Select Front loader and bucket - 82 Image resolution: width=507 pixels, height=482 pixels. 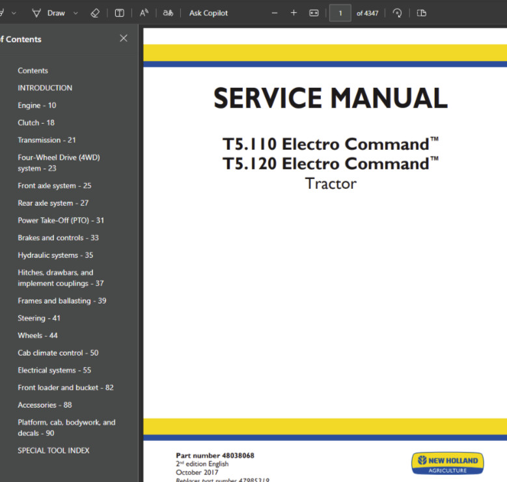(66, 388)
